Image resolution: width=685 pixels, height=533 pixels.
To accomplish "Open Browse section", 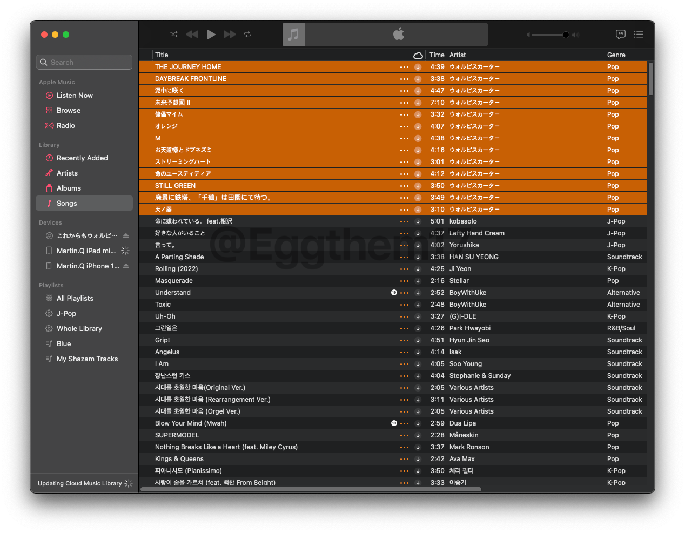I will [69, 110].
